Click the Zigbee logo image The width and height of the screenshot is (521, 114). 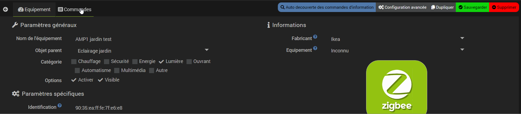pyautogui.click(x=396, y=87)
